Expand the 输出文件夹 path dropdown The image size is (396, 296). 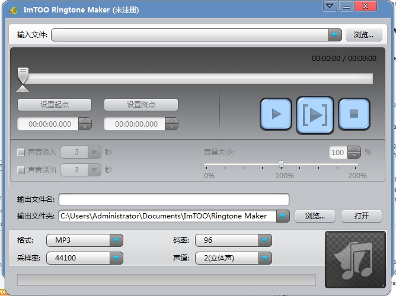click(283, 216)
